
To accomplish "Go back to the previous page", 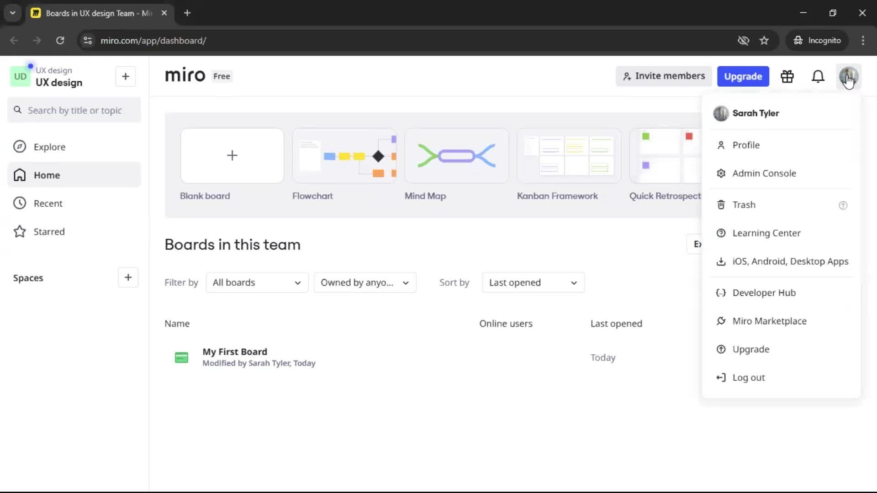I will click(x=14, y=41).
